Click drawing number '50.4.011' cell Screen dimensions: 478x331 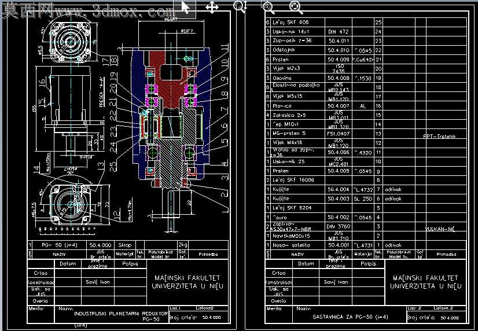pyautogui.click(x=339, y=41)
